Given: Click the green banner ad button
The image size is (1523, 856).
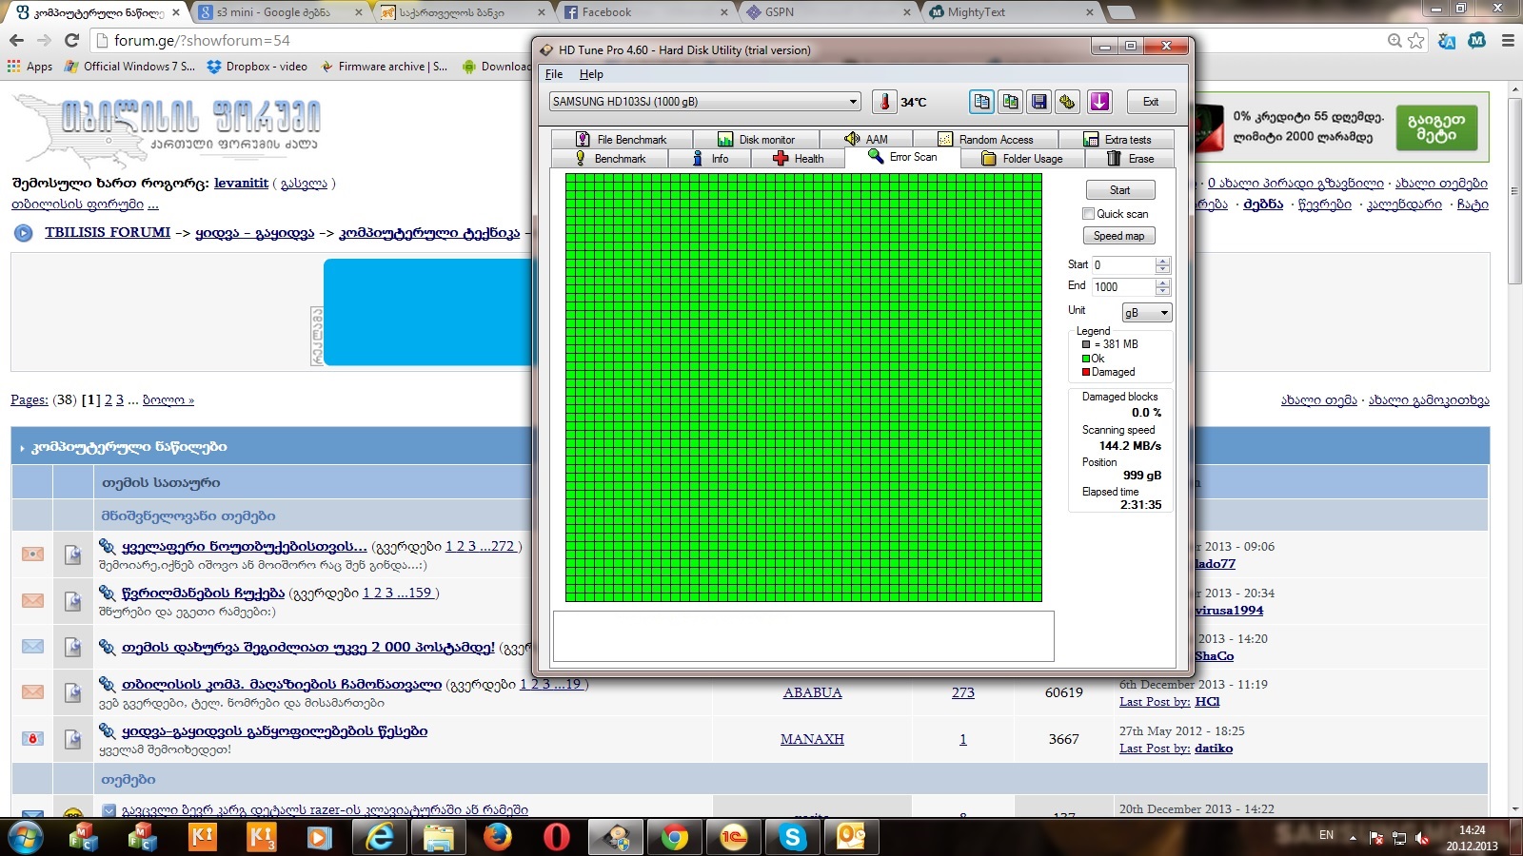Looking at the screenshot, I should click(1436, 127).
